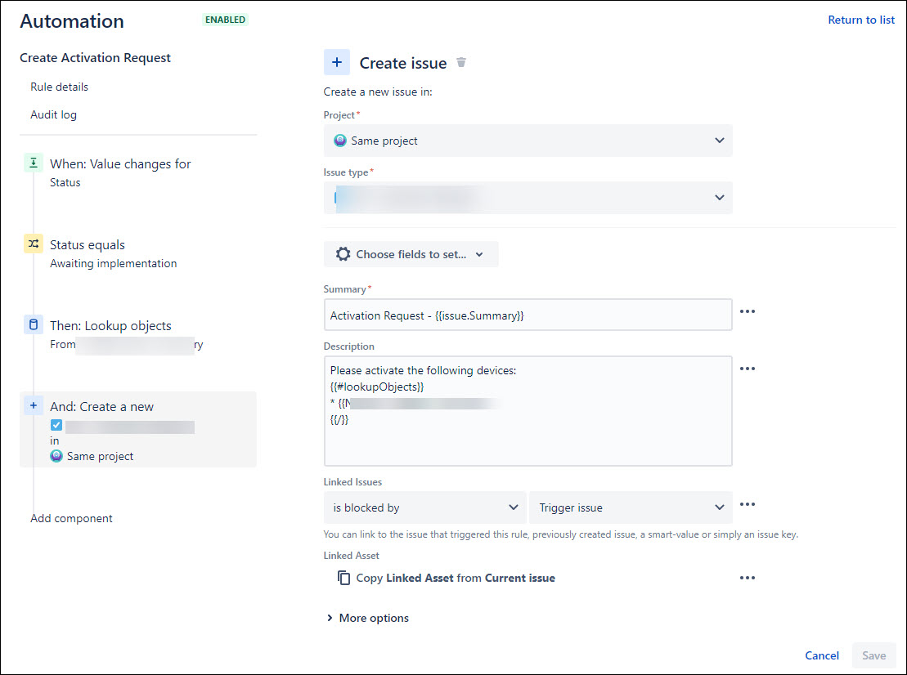Open the Rule details section

click(59, 87)
